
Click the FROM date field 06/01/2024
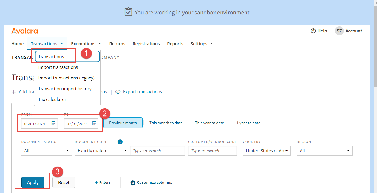(39, 123)
